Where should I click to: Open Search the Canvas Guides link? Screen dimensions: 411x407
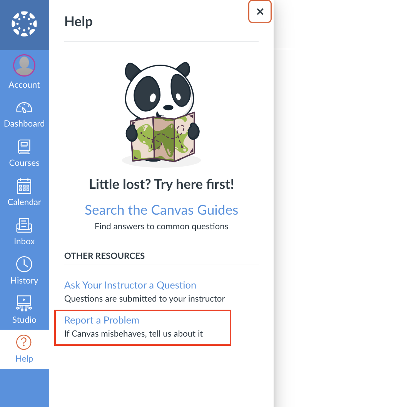pos(162,210)
